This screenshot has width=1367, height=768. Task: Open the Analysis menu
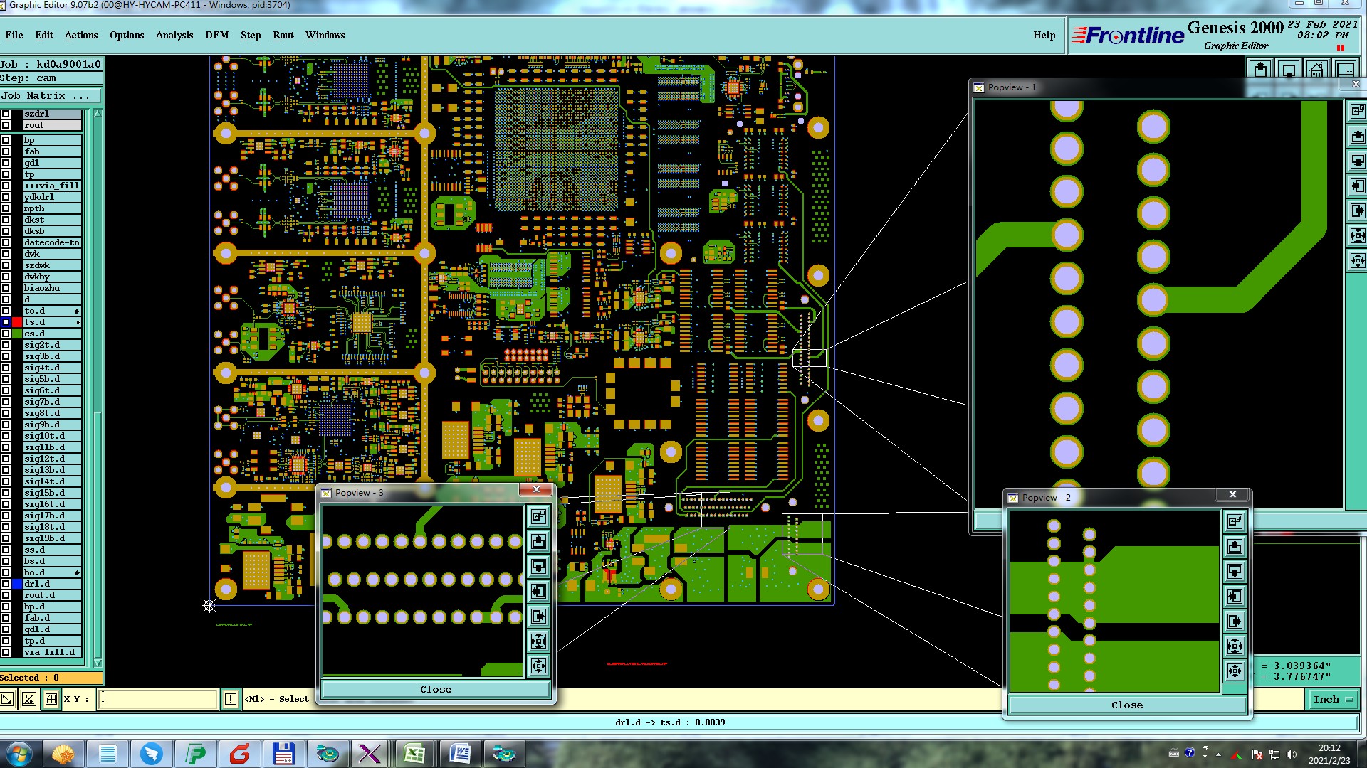point(174,35)
